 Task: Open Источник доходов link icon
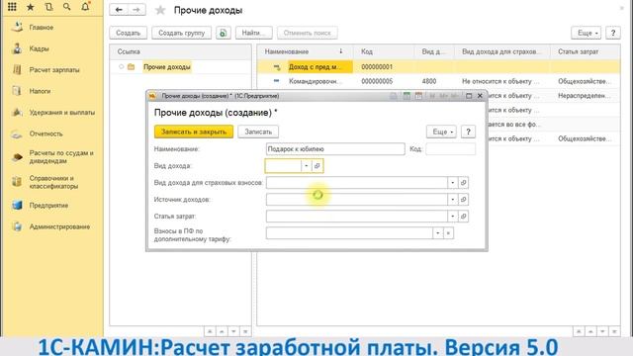point(464,200)
